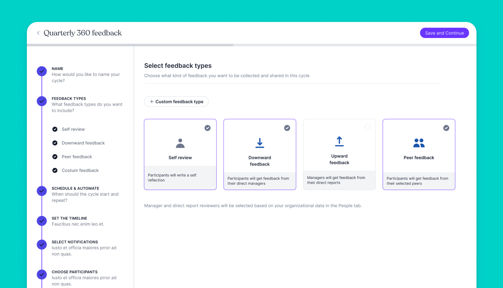Click the back chevron beside Quarterly 360 feedback

click(38, 33)
